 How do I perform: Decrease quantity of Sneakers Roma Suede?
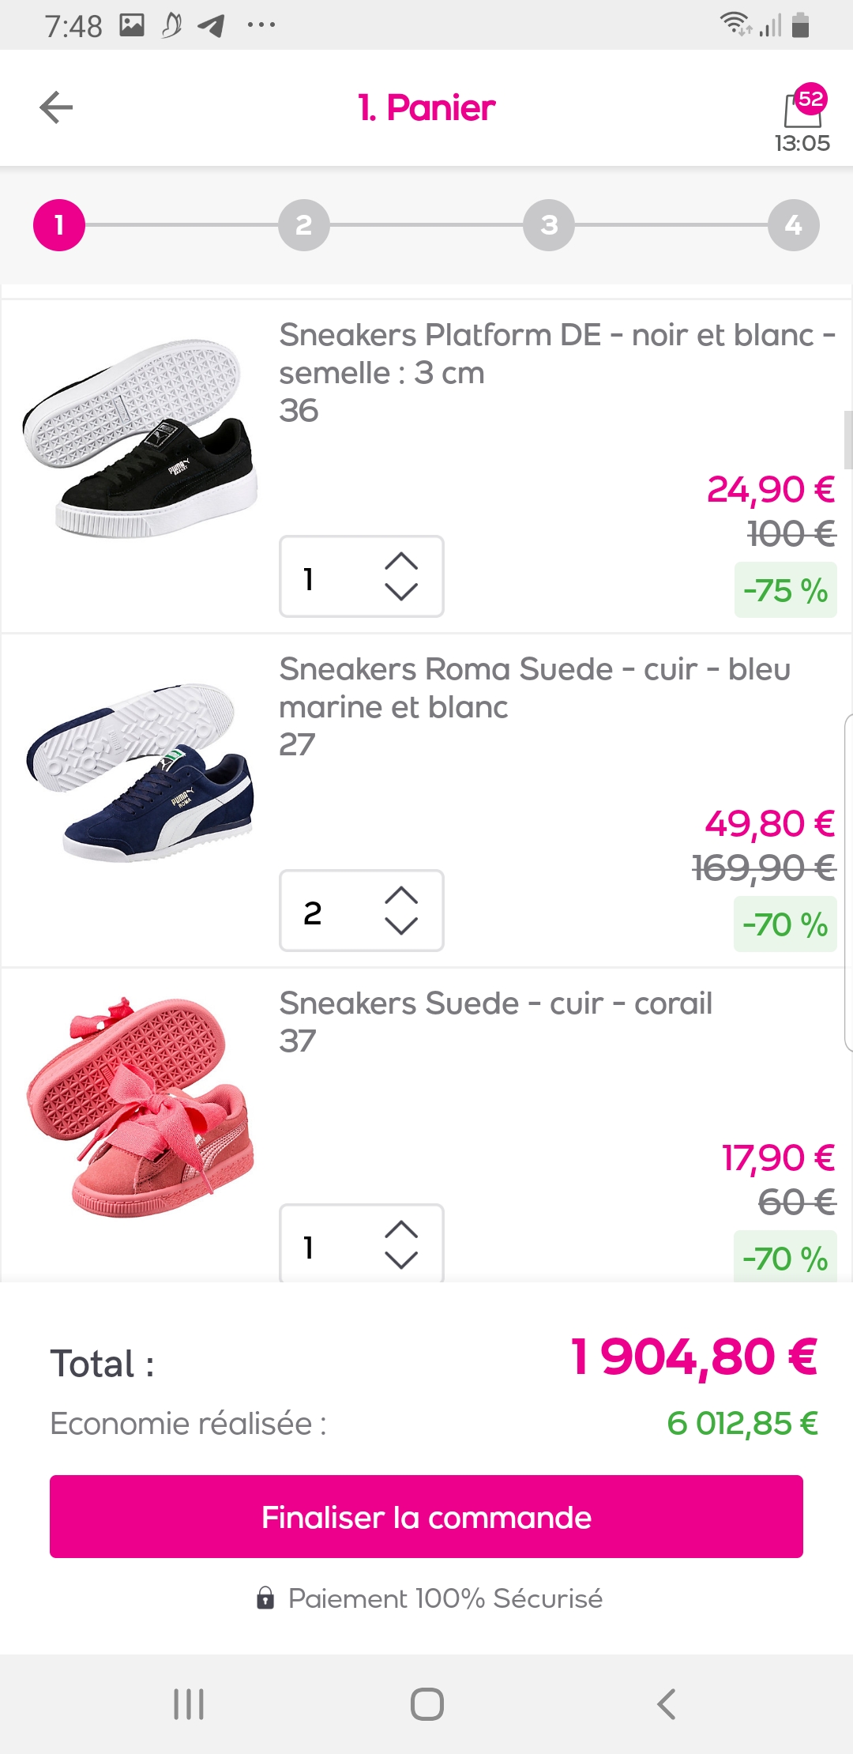click(401, 926)
